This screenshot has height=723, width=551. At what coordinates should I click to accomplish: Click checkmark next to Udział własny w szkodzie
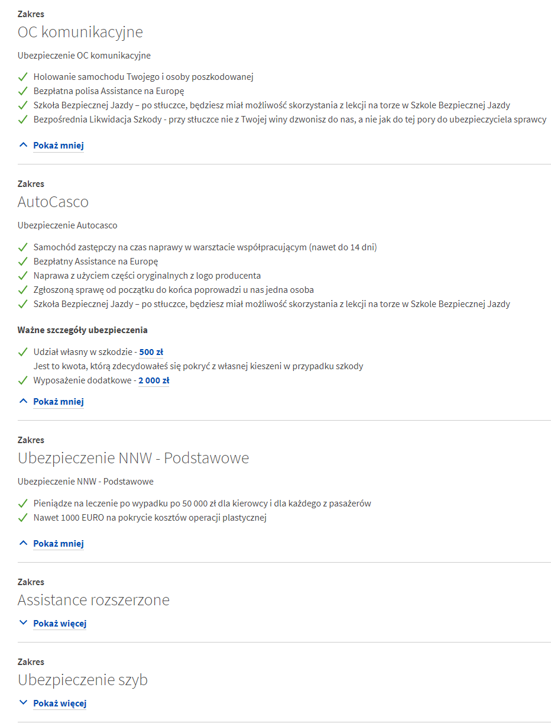(23, 352)
